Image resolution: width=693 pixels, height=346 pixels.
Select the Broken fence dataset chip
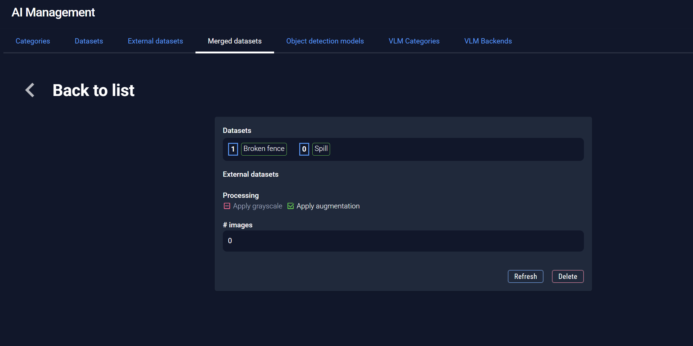click(x=264, y=149)
